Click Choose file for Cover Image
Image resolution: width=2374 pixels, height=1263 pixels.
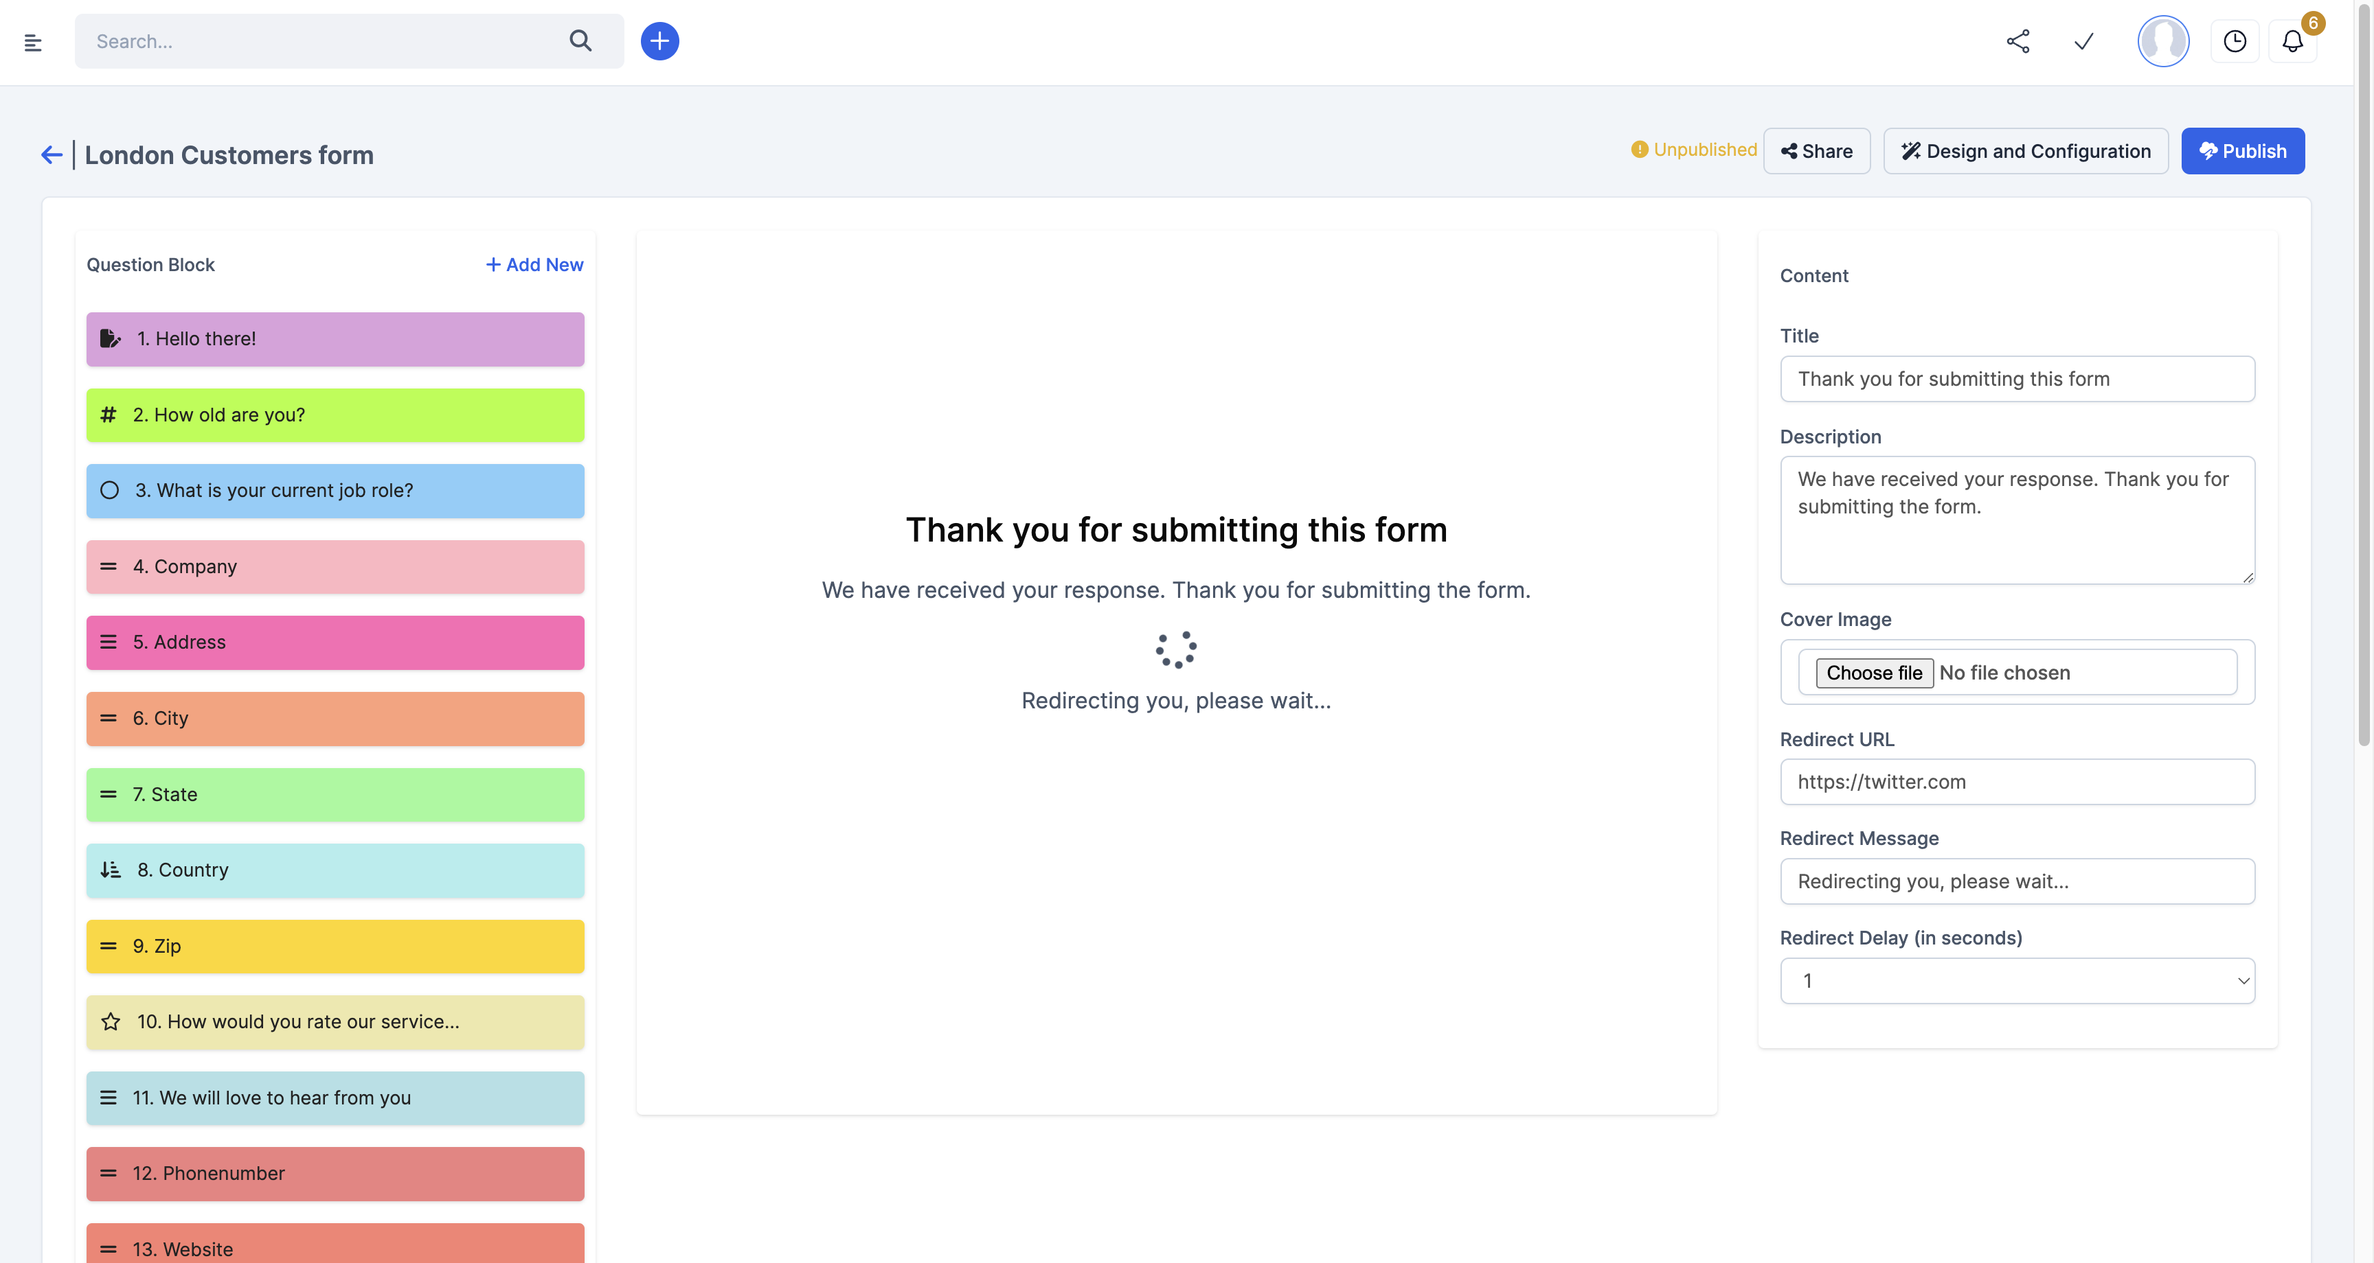tap(1874, 673)
